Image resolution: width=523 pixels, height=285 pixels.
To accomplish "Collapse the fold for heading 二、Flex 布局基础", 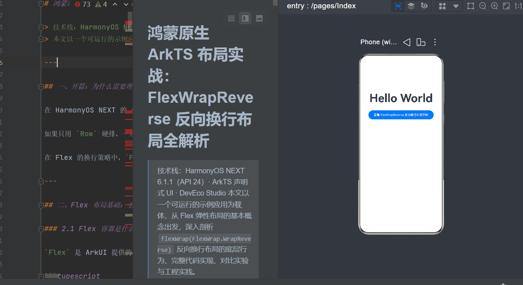I will 41,205.
